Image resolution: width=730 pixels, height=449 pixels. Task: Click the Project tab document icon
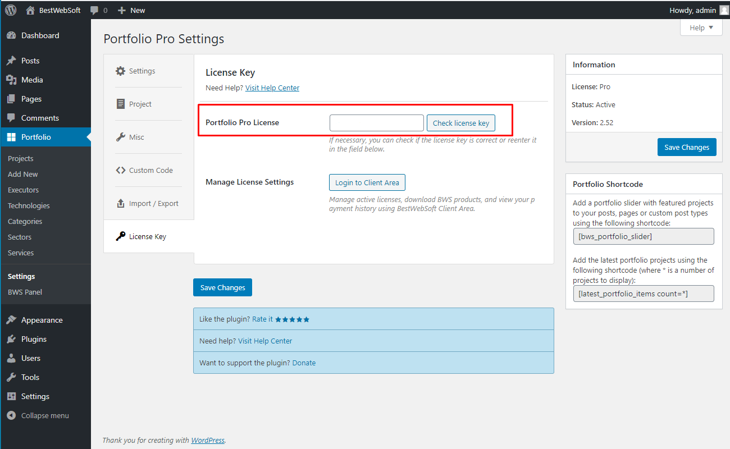(120, 104)
